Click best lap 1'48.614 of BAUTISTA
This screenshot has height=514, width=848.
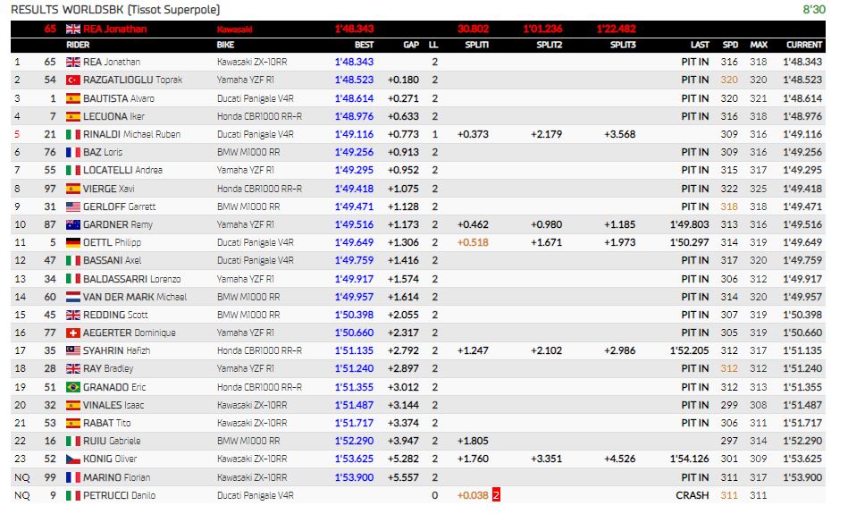click(354, 98)
